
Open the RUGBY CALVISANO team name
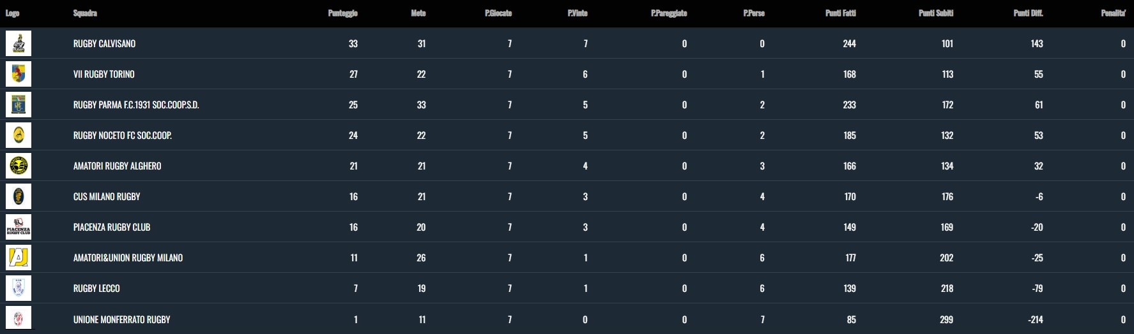click(104, 44)
